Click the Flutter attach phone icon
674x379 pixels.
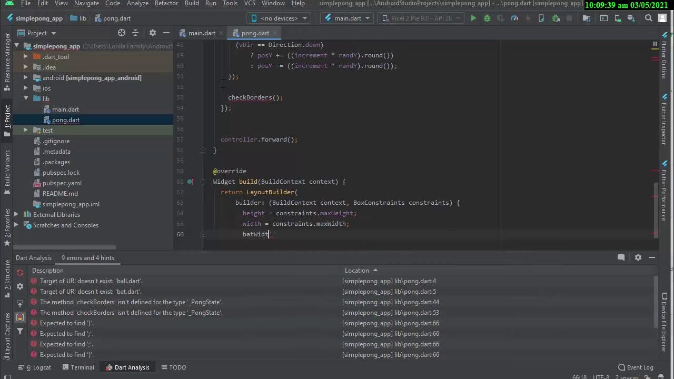coord(542,18)
